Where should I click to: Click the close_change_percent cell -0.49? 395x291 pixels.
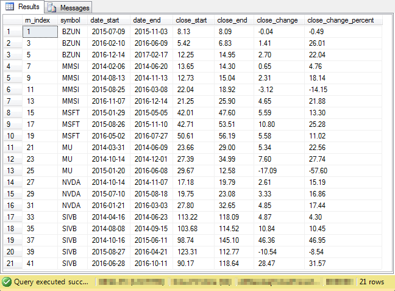coord(343,32)
